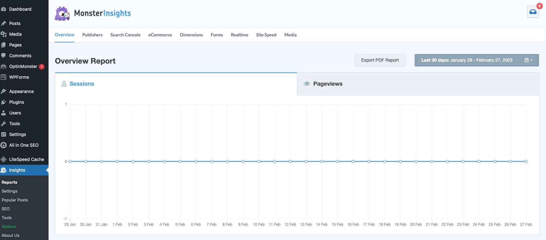Open LiteSpeed Cache menu item
Image resolution: width=546 pixels, height=240 pixels.
26,159
